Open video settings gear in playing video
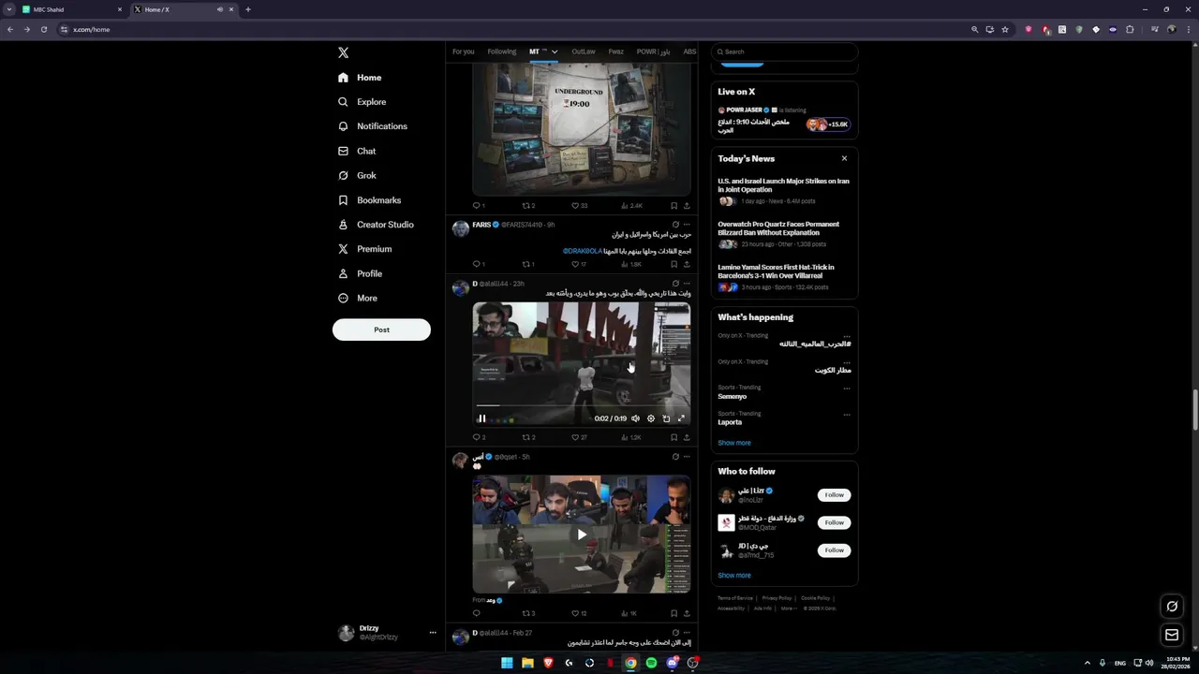The width and height of the screenshot is (1199, 674). (651, 418)
